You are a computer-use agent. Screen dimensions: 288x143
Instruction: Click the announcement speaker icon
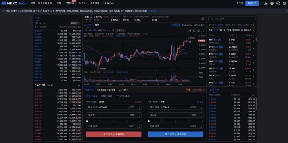[x=3, y=11]
